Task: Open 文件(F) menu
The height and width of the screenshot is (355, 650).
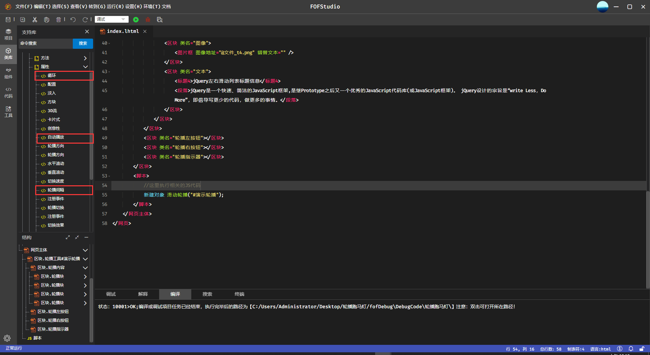Action: [24, 6]
